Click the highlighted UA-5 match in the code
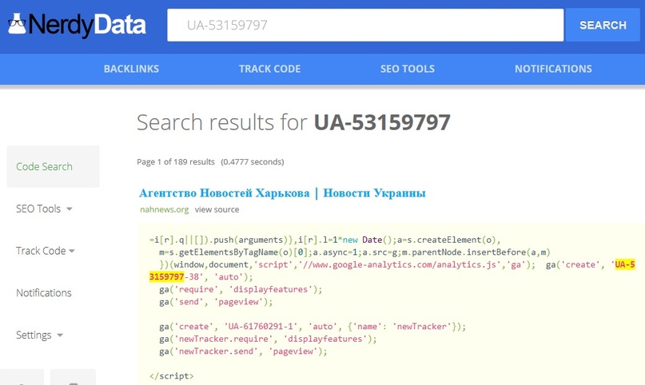Viewport: 645px width, 385px height. [x=625, y=264]
